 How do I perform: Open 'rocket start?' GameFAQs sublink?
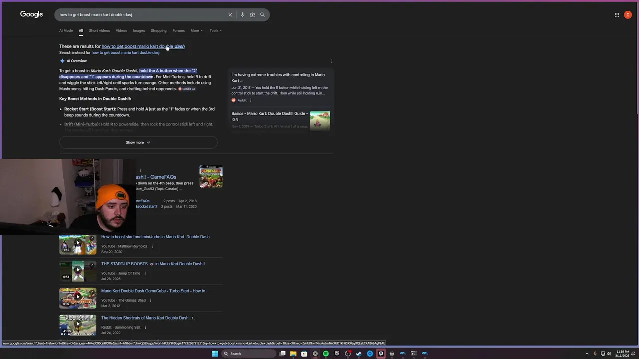[147, 207]
